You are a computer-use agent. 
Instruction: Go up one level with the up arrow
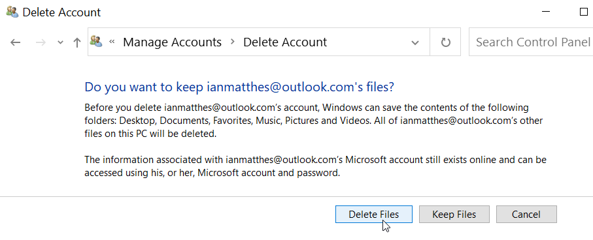point(77,42)
